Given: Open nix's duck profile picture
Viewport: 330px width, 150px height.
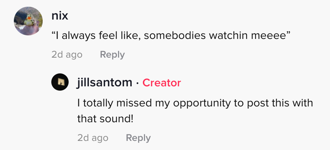Looking at the screenshot, I should tap(28, 21).
